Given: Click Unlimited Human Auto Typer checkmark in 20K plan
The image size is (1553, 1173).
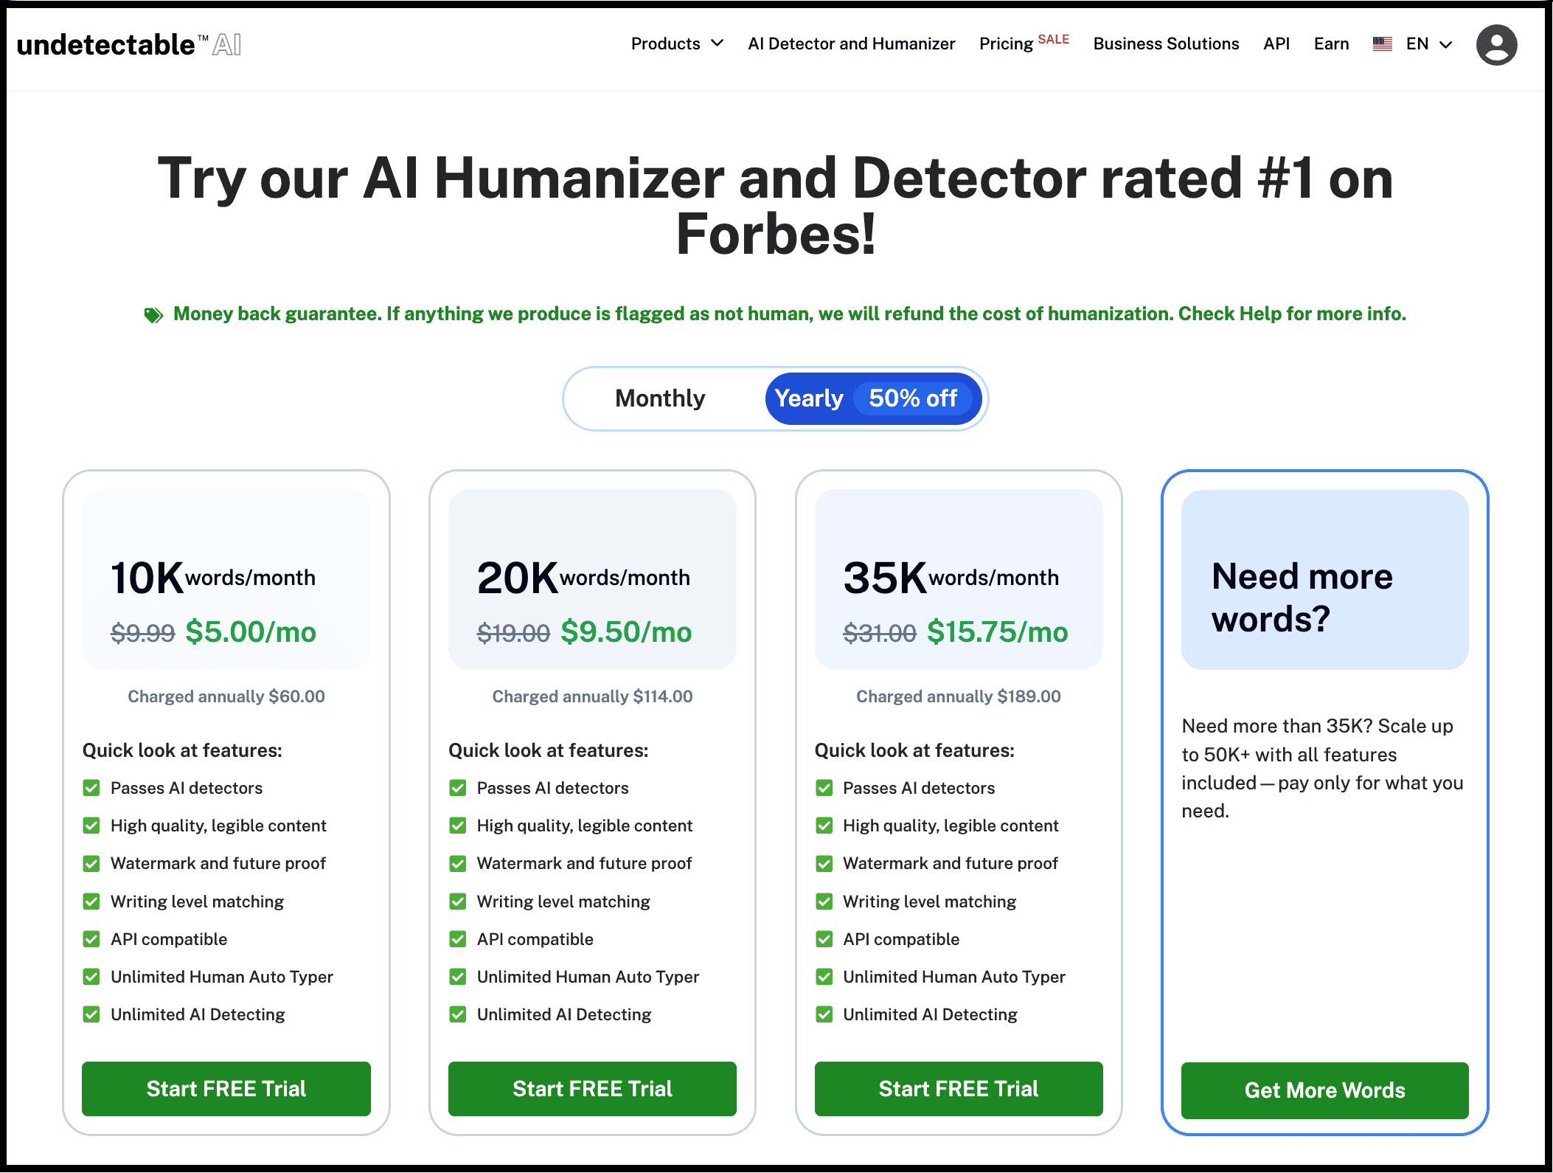Looking at the screenshot, I should pyautogui.click(x=458, y=977).
